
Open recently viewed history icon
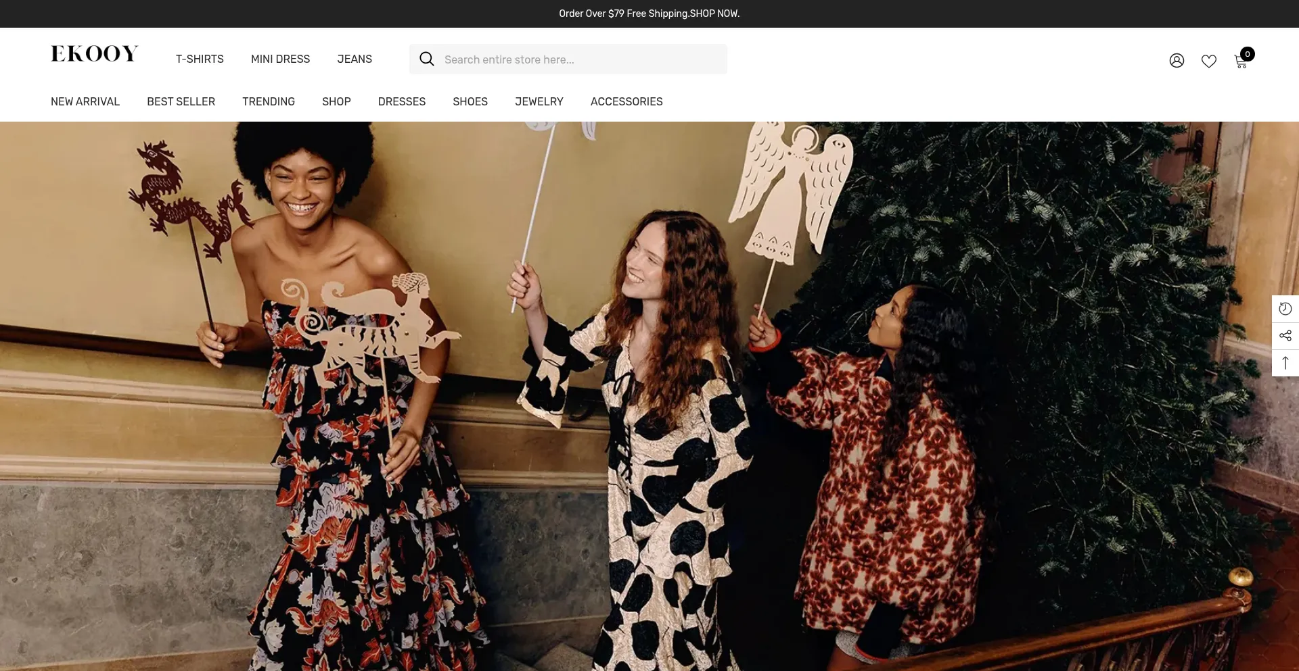pos(1285,309)
